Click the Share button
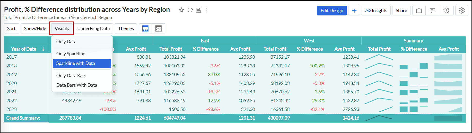Screen dimensions: 472x133 click(401, 11)
